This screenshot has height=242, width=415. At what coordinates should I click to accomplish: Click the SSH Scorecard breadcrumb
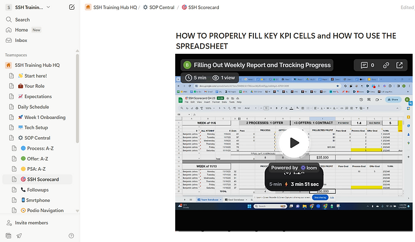point(200,7)
